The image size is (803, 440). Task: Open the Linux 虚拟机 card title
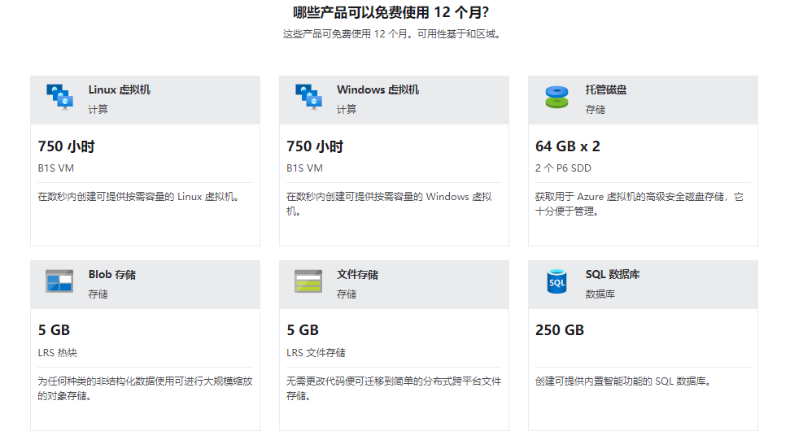[119, 89]
